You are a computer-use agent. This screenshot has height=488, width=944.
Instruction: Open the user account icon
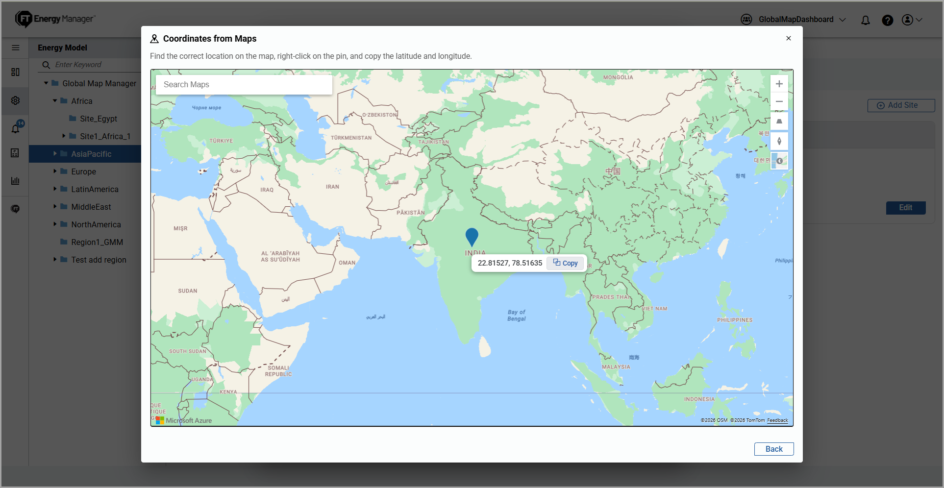pyautogui.click(x=907, y=20)
